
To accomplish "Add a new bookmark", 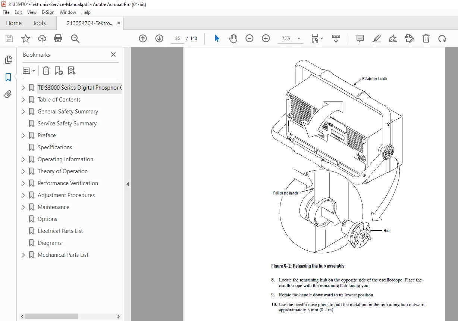I will pyautogui.click(x=59, y=71).
